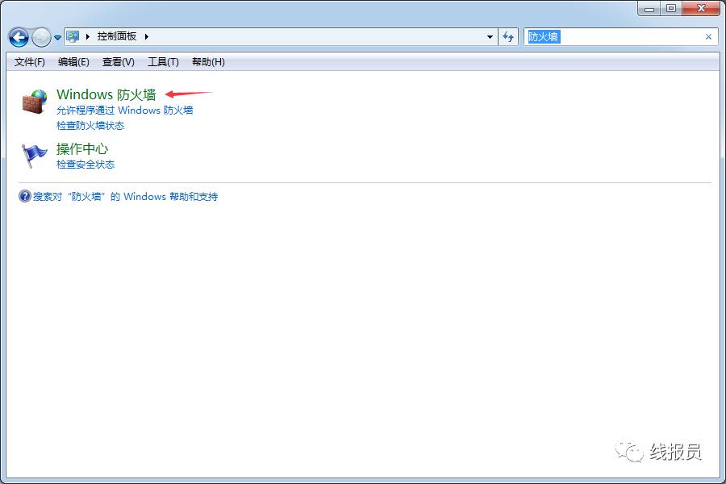Click 允许程序通过 Windows 防火墙 link
The height and width of the screenshot is (484, 726).
coord(124,111)
